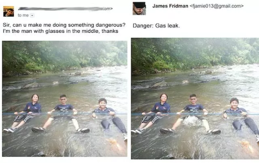The image size is (259, 163).
Task: Open James Fridman's profile avatar
Action: (139, 8)
